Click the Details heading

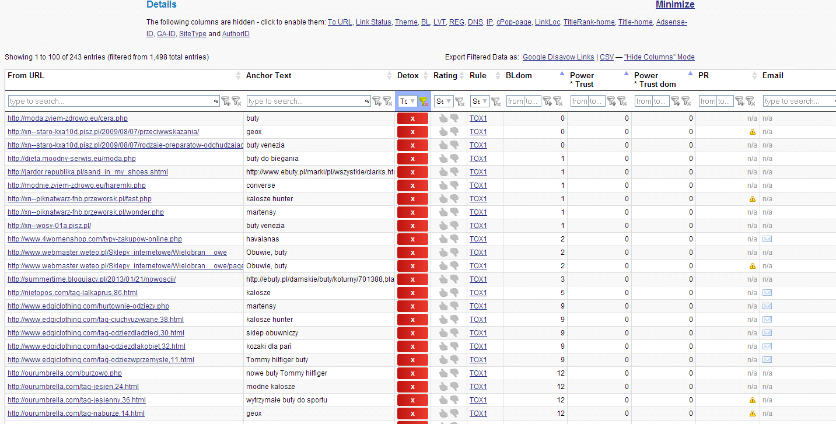(x=162, y=5)
